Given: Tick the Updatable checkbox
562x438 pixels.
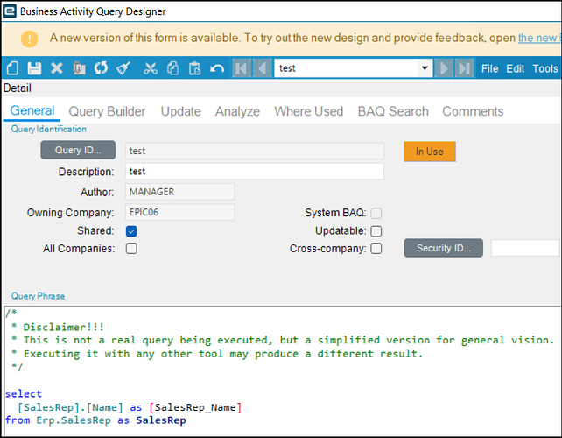Looking at the screenshot, I should (x=376, y=231).
